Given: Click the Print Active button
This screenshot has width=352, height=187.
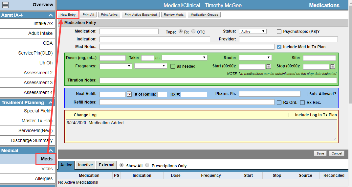Looking at the screenshot, I should pos(109,14).
